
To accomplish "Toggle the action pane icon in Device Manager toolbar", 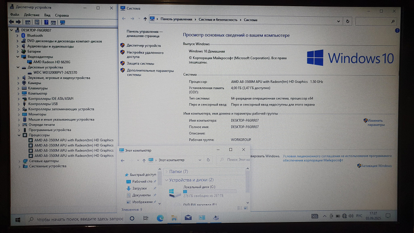I will tap(53, 22).
